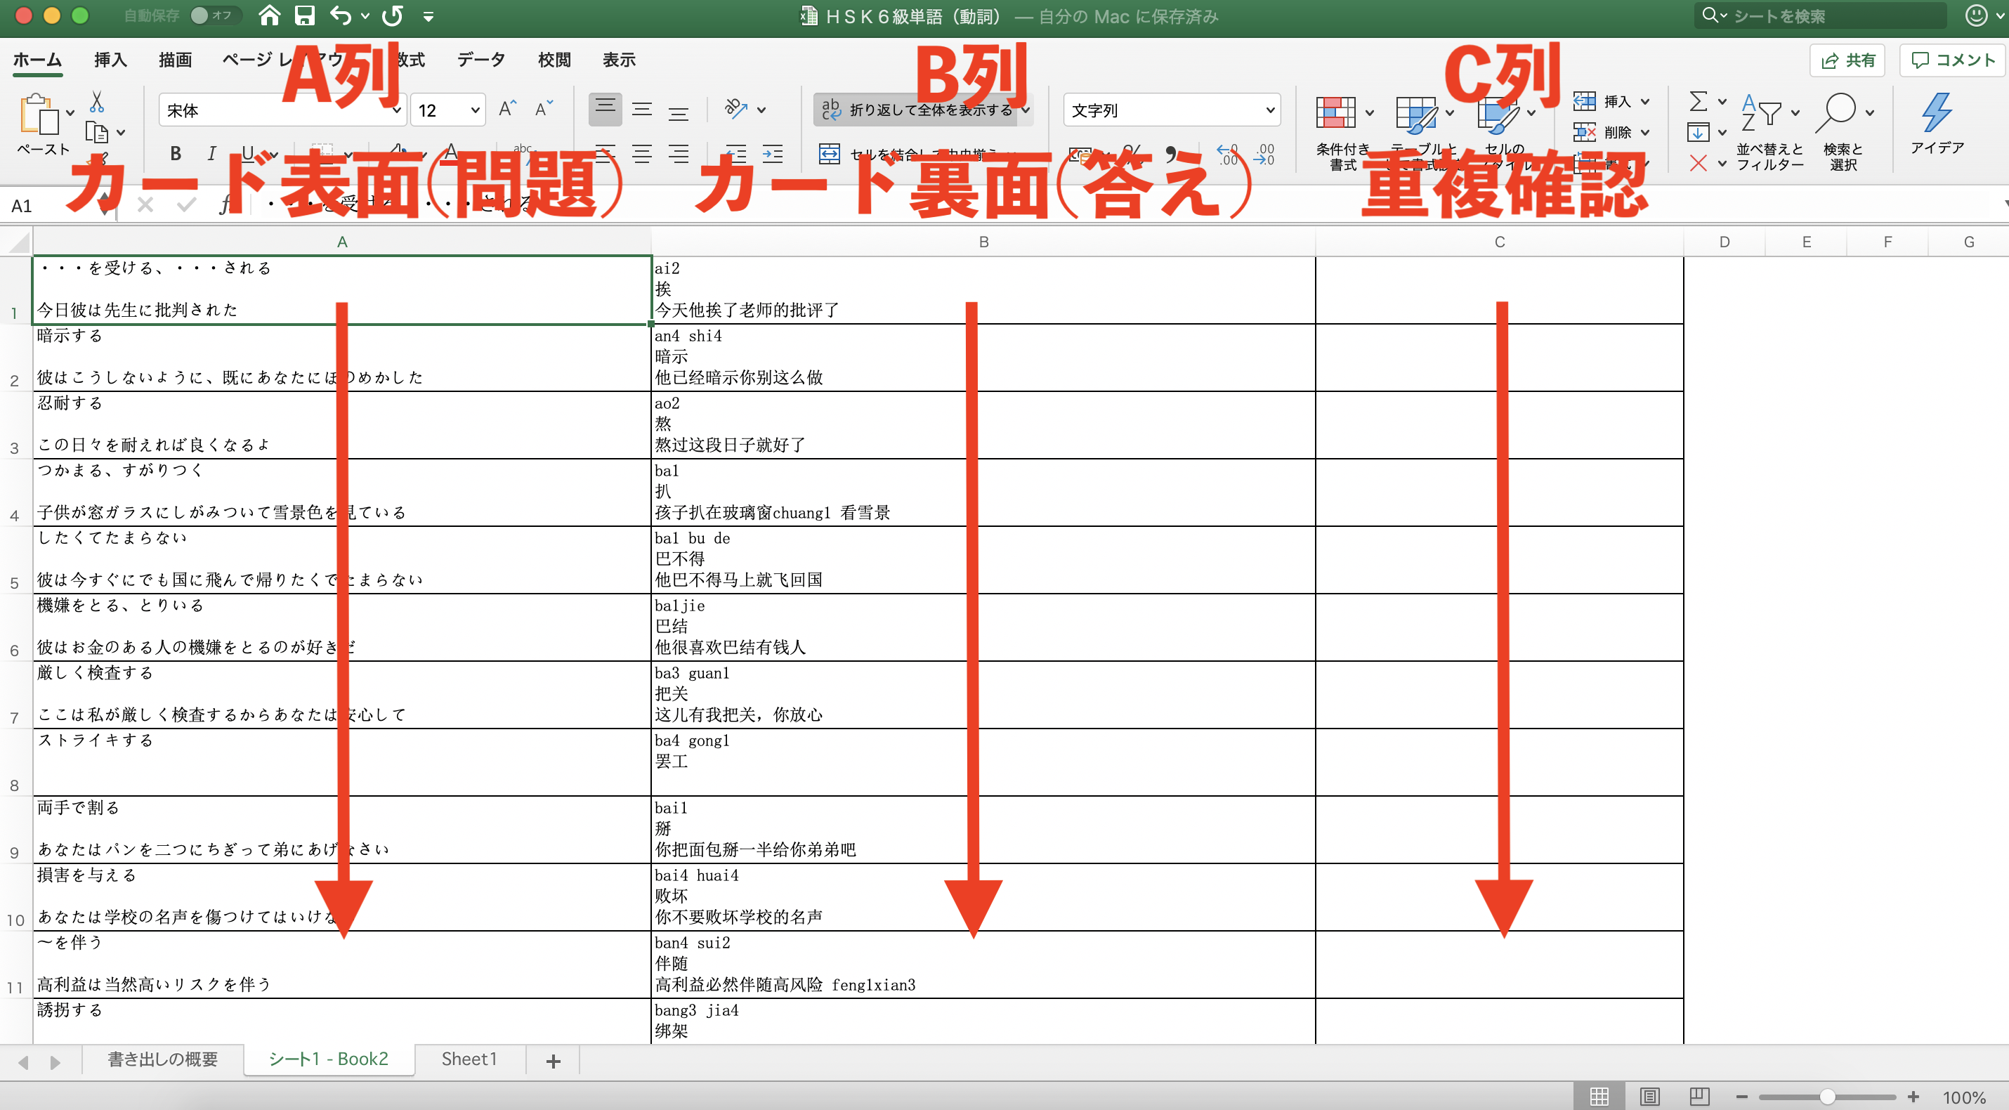Click the zoom out minus button
The height and width of the screenshot is (1110, 2009).
(1741, 1097)
